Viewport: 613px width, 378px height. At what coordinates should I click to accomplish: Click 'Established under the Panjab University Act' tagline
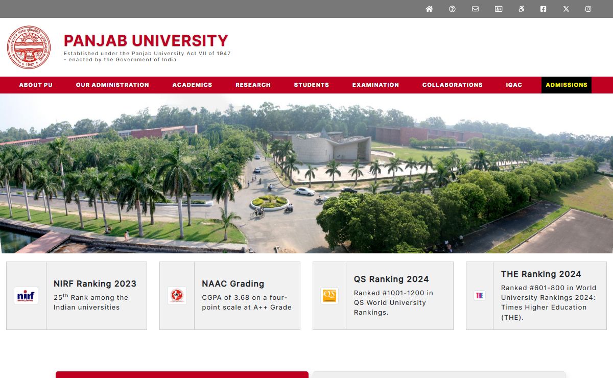(147, 56)
